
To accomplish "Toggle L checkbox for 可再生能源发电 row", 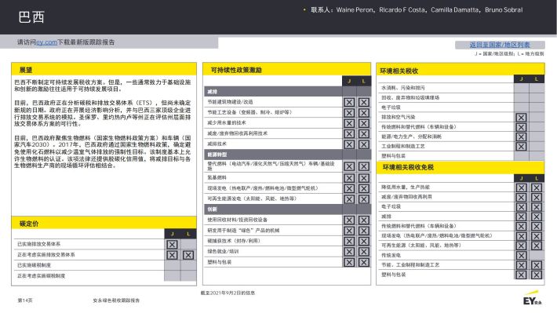I will [364, 199].
